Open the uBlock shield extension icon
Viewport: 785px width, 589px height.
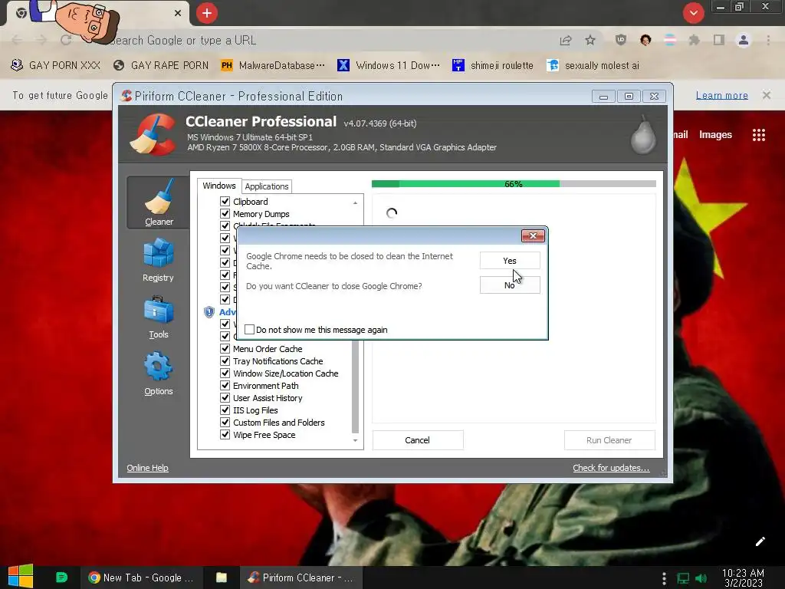[621, 40]
